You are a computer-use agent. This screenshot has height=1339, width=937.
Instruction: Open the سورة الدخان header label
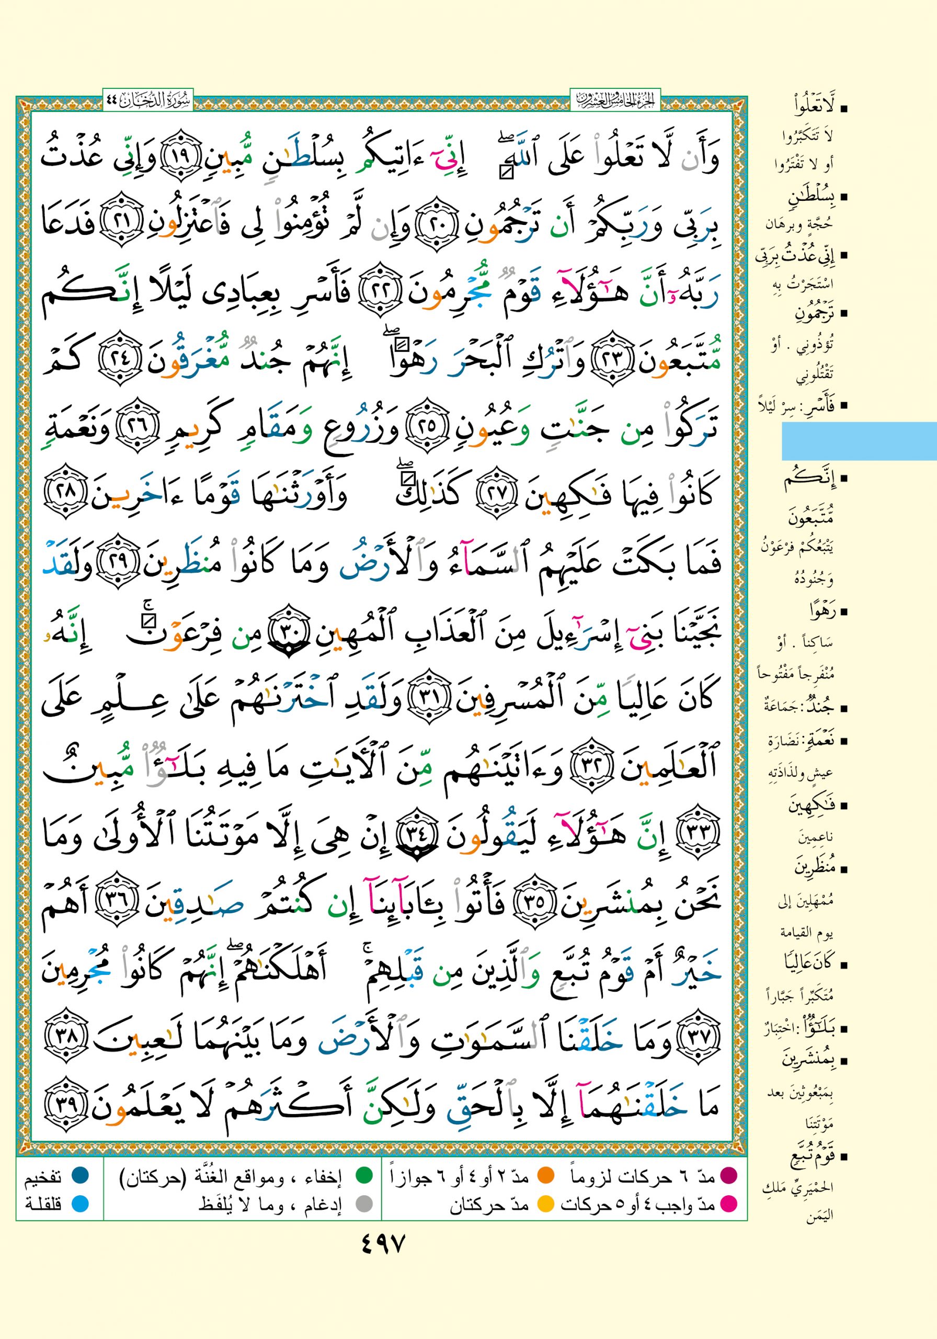click(148, 101)
